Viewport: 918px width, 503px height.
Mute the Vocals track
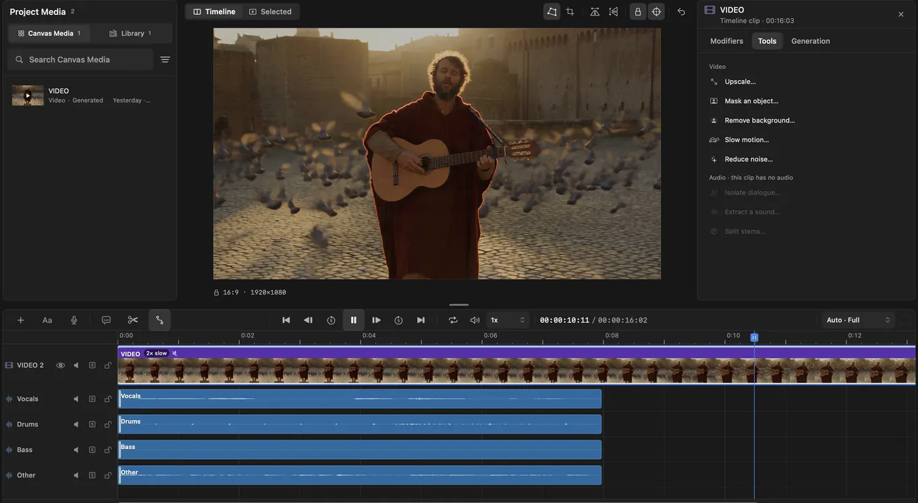point(76,399)
